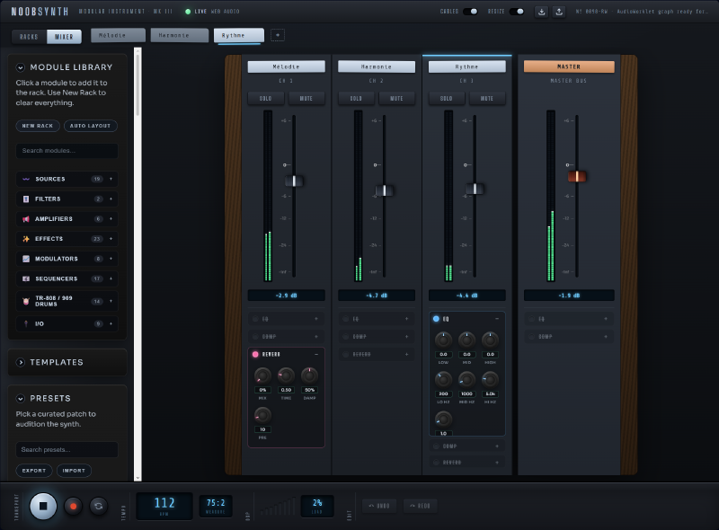Click the Amplifiers megaphone icon
The image size is (719, 530).
pos(26,219)
